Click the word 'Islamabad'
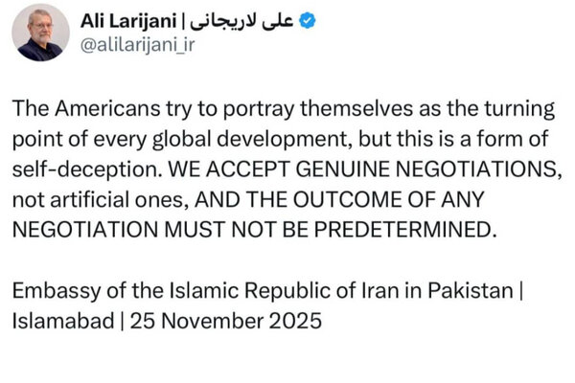 [63, 321]
